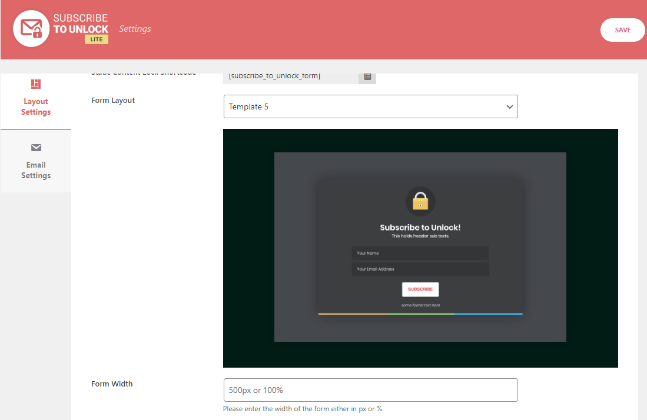Viewport: 647px width, 420px height.
Task: Click the Template 5 form preview image
Action: 420,247
